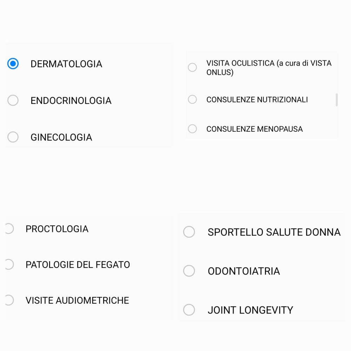Tap the ODONTOIATRIA label text
This screenshot has height=351, width=351.
244,271
